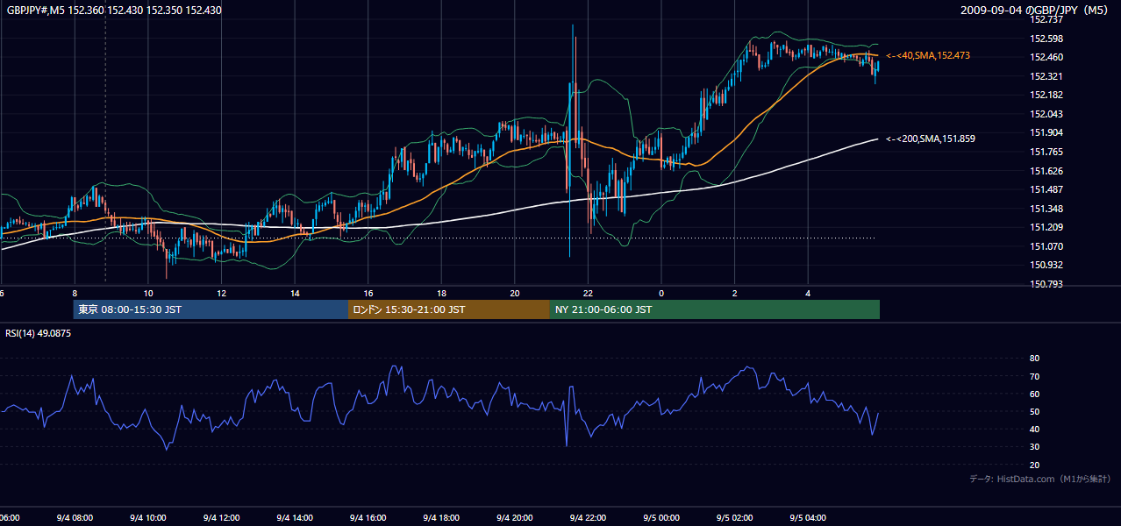Select the 200 SMA 151.859 label
1121x526 pixels.
pos(931,139)
